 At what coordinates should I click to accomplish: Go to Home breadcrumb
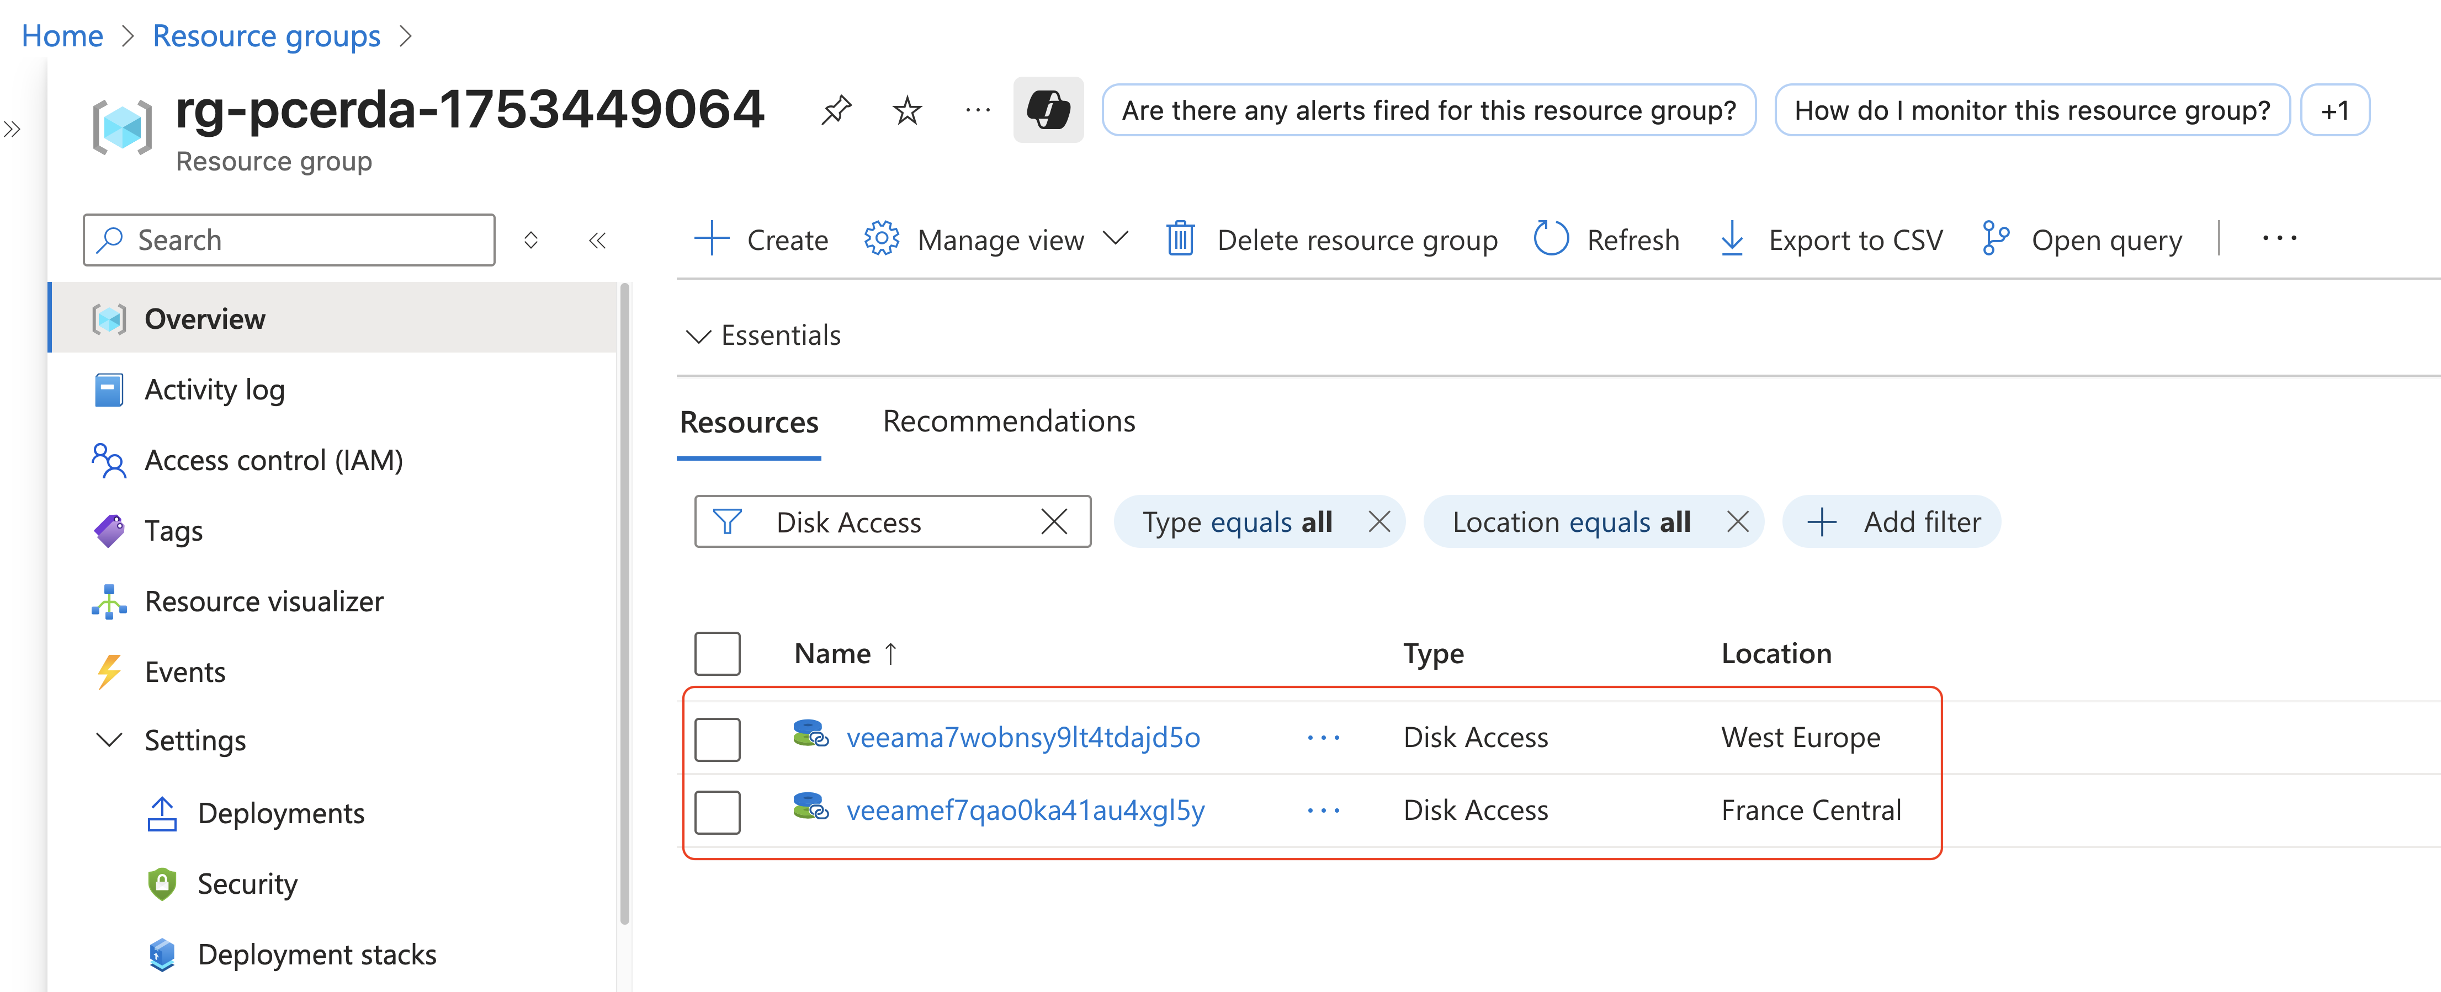click(x=62, y=35)
